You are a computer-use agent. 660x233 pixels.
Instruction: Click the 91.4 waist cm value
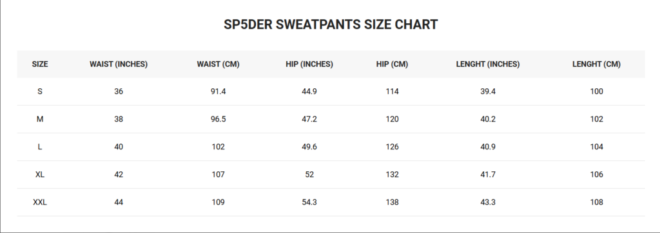pyautogui.click(x=218, y=91)
